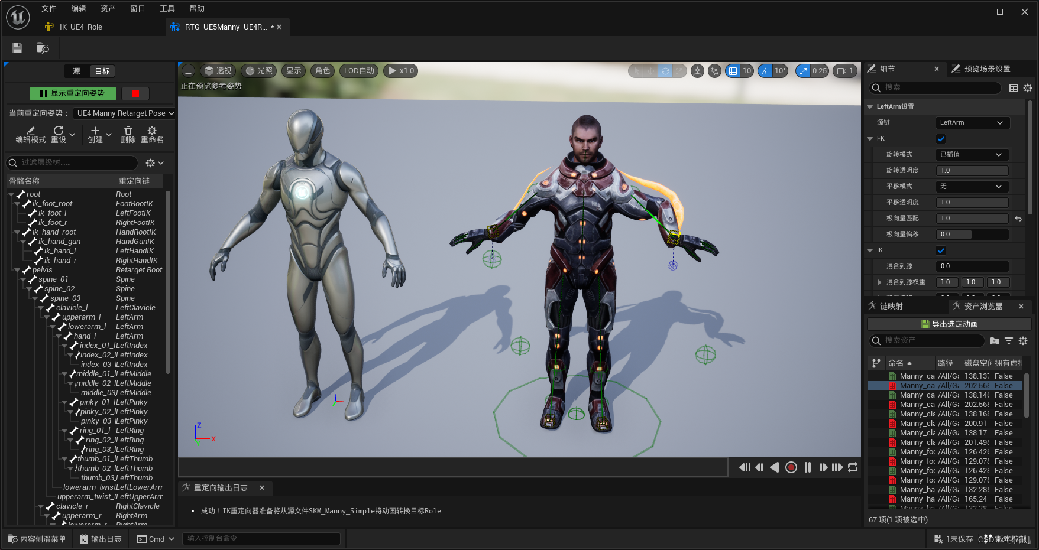Jump to the last frame

pyautogui.click(x=837, y=467)
